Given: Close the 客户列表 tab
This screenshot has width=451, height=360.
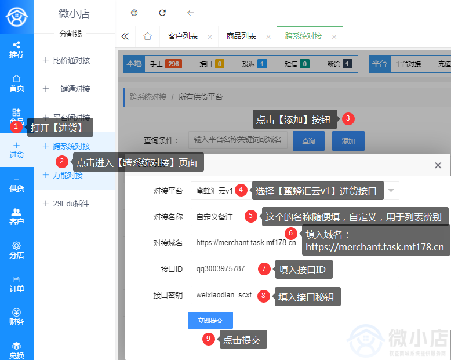Looking at the screenshot, I should point(210,37).
